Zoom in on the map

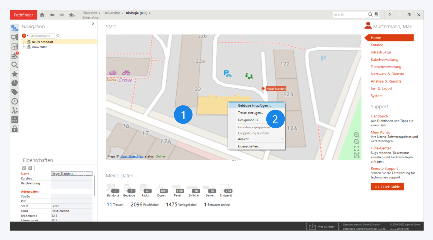click(356, 135)
